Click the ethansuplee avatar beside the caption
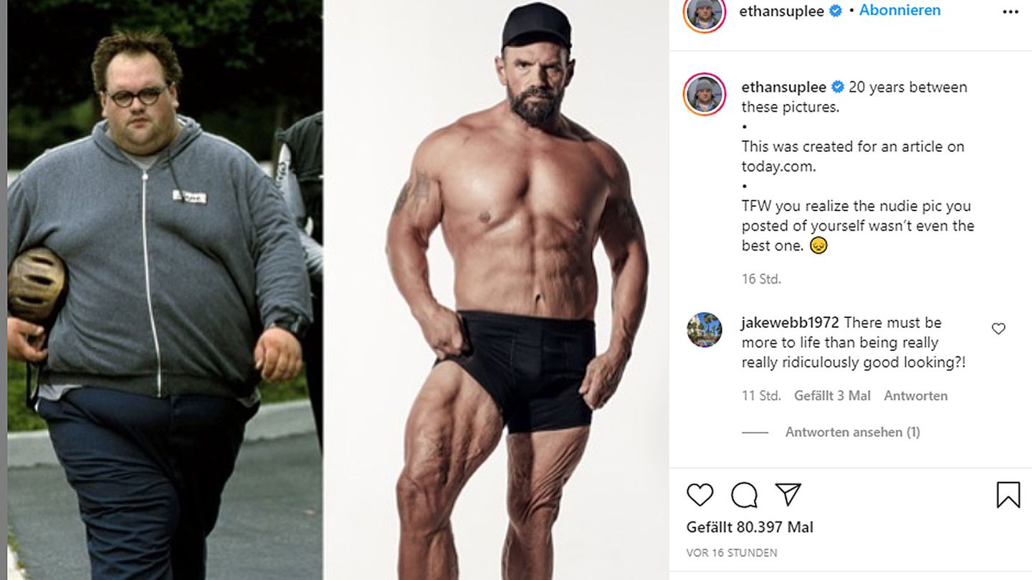Screen dimensions: 1032x580 pyautogui.click(x=704, y=94)
